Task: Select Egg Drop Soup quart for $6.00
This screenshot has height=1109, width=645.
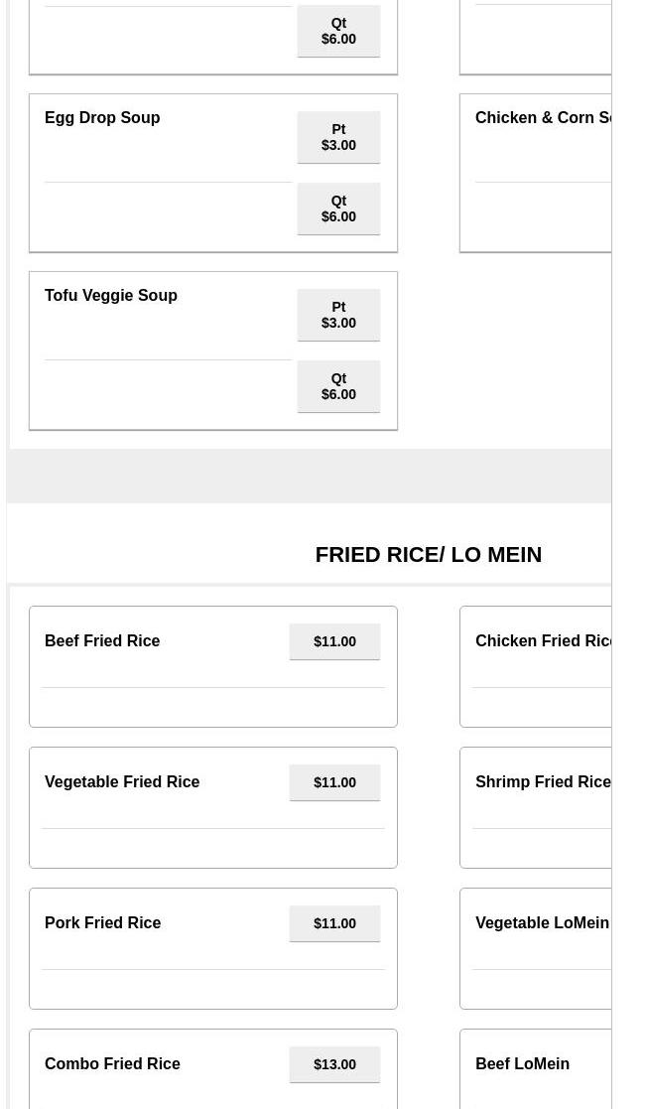Action: pos(338,208)
